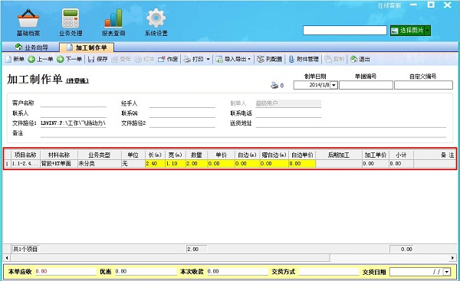Click the 业务类型 column header
The image size is (460, 281).
click(99, 155)
